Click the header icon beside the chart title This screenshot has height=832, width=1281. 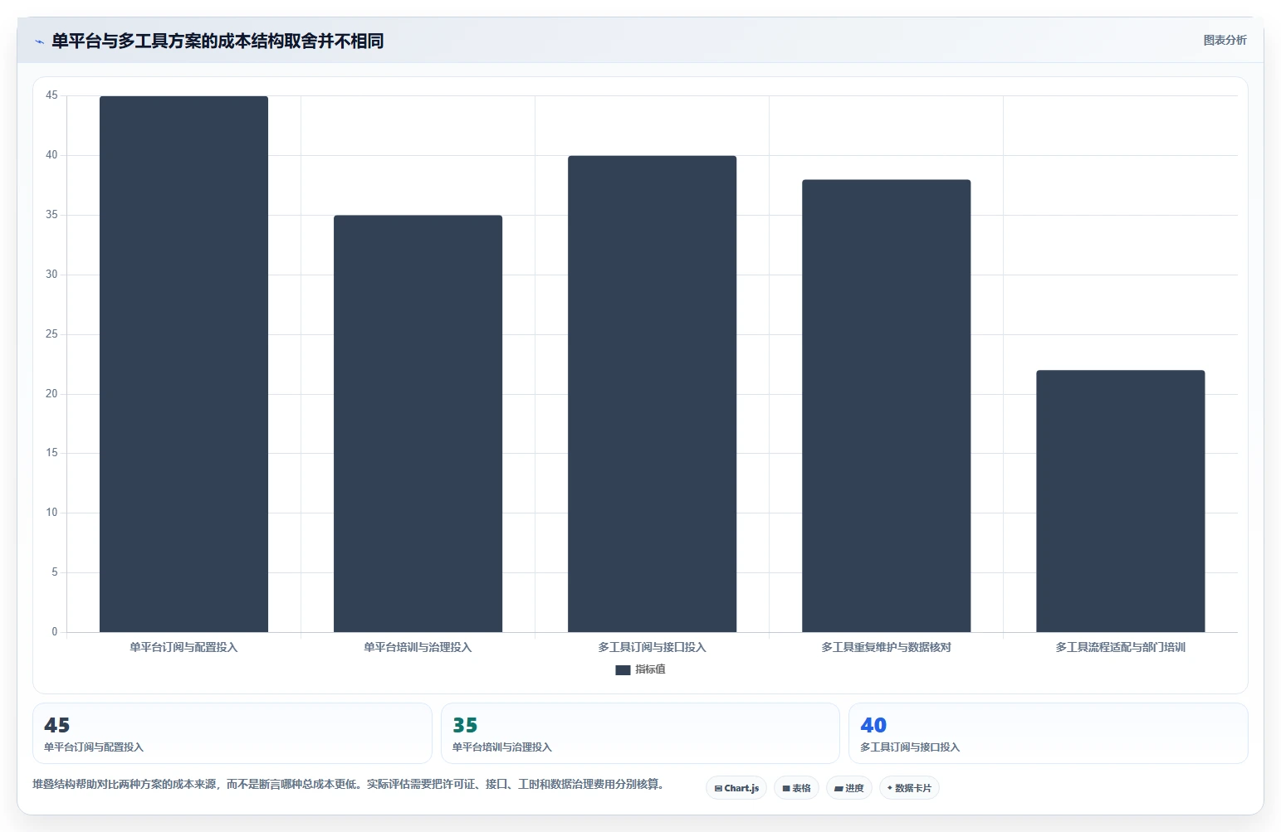(39, 41)
